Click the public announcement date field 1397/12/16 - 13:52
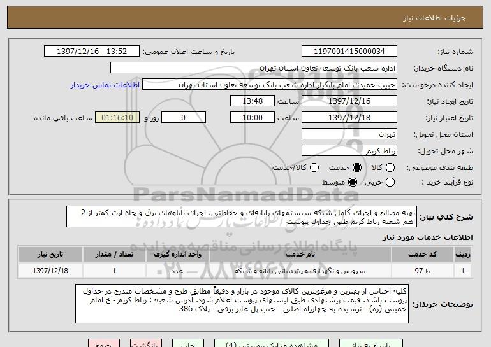The width and height of the screenshot is (491, 347). point(92,52)
